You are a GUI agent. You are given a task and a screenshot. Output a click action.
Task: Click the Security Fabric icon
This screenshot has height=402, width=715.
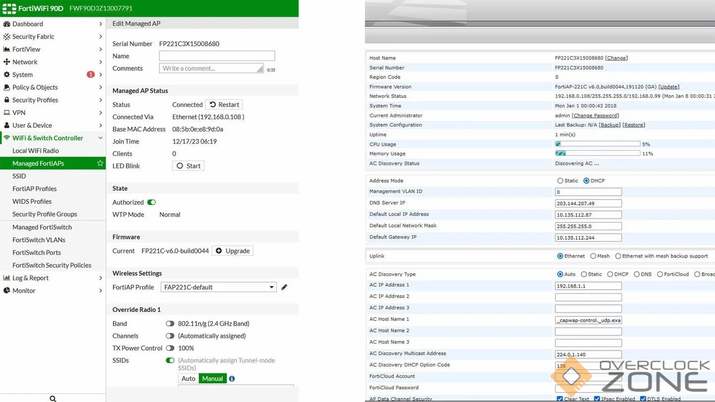[7, 37]
